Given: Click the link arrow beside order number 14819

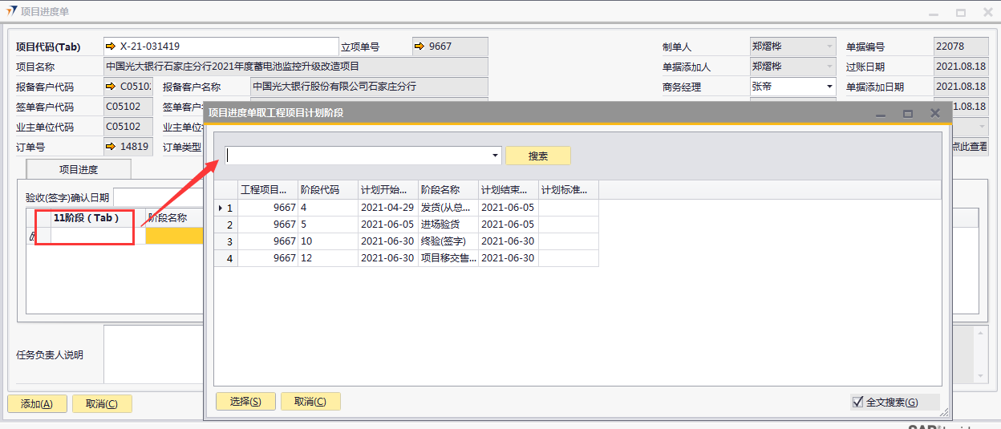Looking at the screenshot, I should (x=111, y=147).
